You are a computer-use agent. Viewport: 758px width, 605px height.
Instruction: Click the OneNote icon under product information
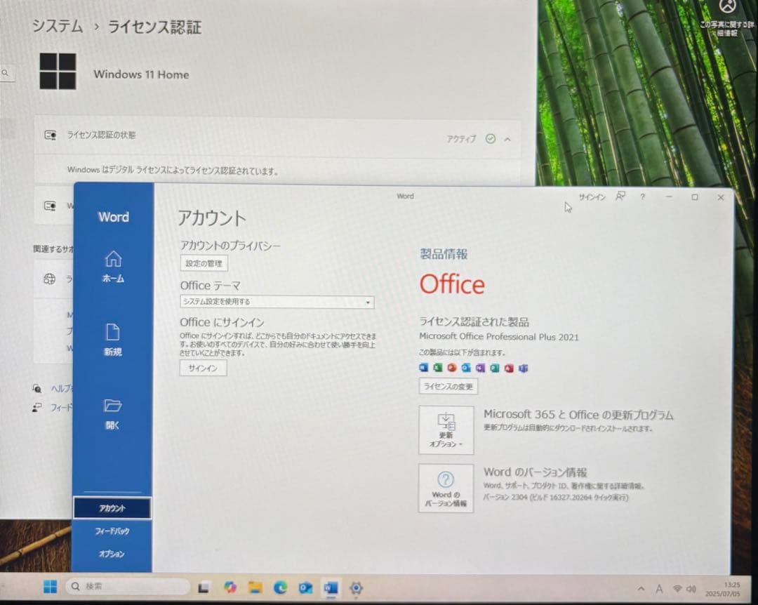(480, 368)
